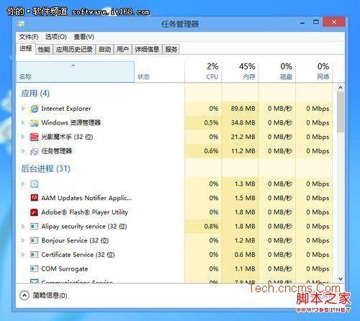This screenshot has height=321, width=360.
Task: Switch to the 应用历史记录 tab
Action: coord(74,50)
